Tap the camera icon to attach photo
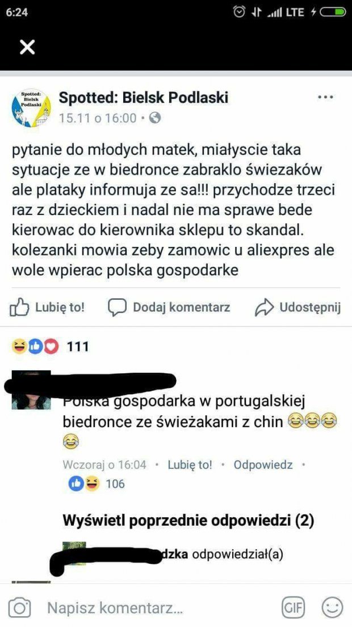Screen dimensions: 352x627 (19, 608)
